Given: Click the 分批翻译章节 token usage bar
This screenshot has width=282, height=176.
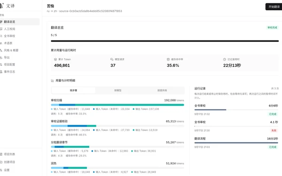Looking at the screenshot, I should (x=117, y=147).
